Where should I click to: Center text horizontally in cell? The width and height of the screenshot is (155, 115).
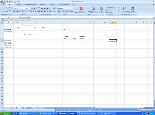tap(42, 12)
